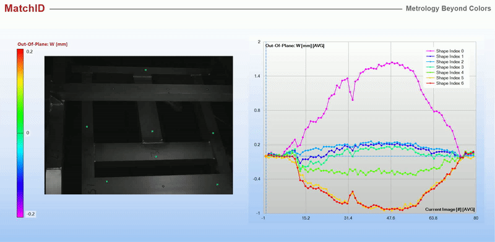The height and width of the screenshot is (242, 495).
Task: Click the 0.8 y-axis tick label
Action: [x=257, y=111]
